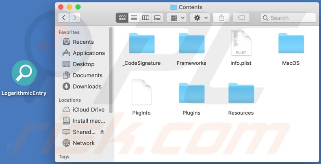
Task: Click the _CodeSignature name label
Action: pos(141,63)
